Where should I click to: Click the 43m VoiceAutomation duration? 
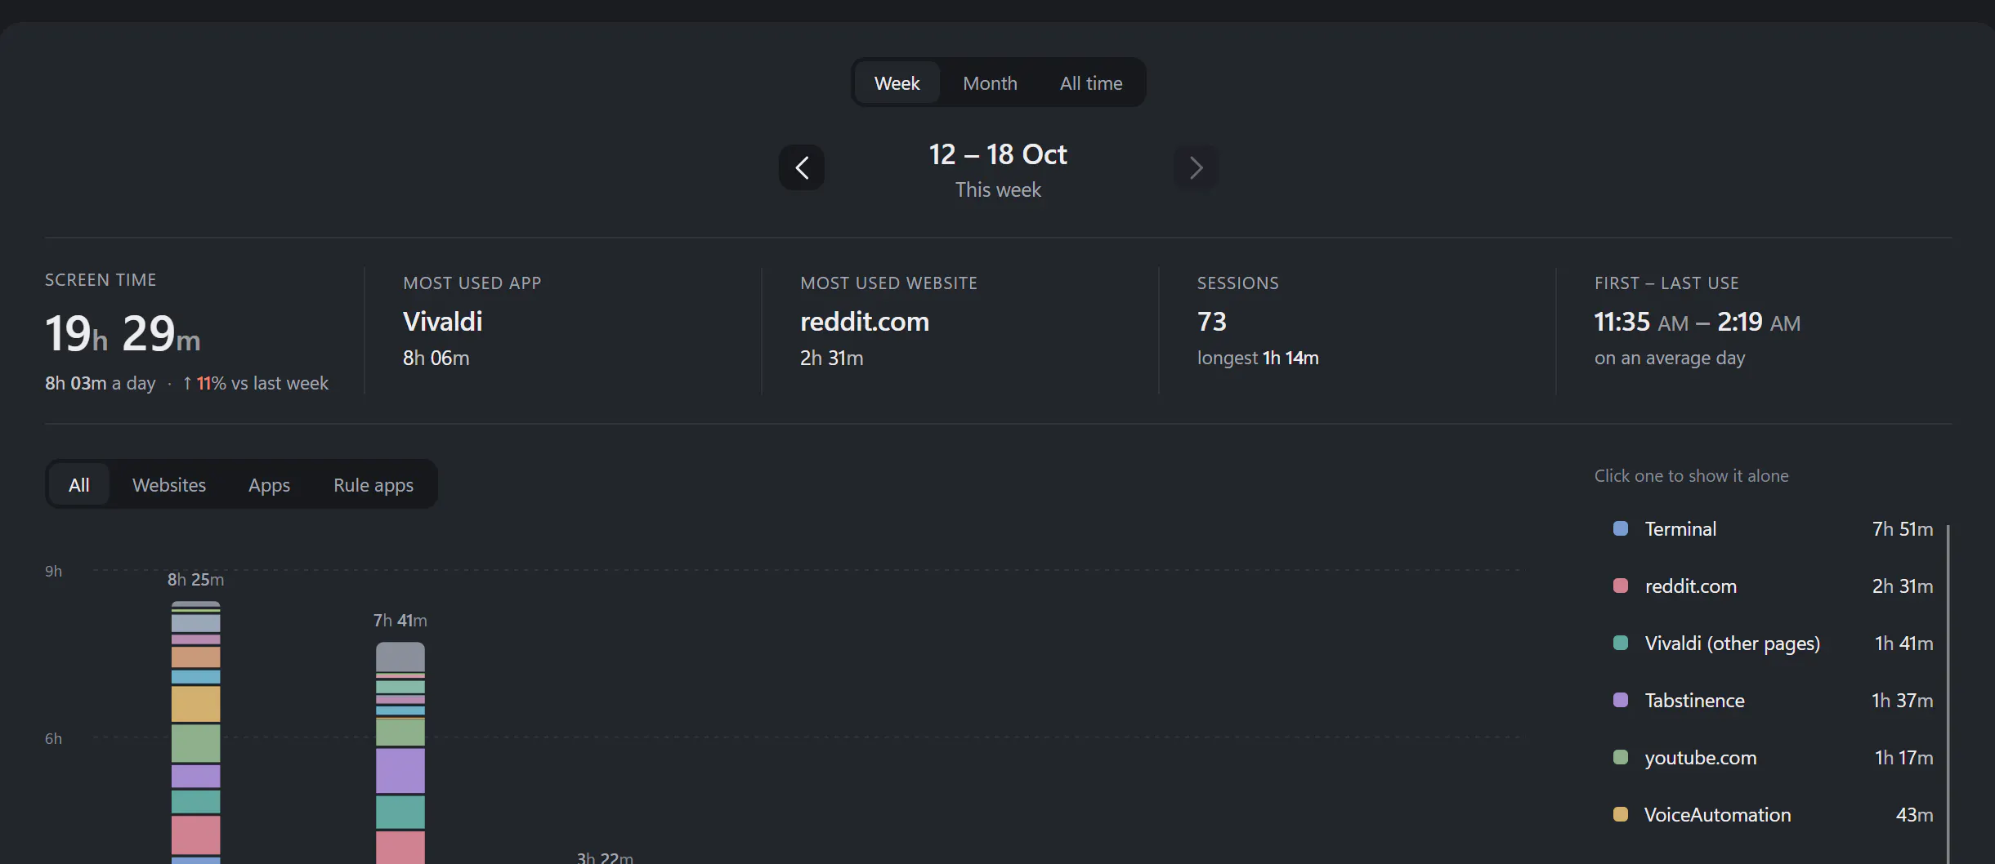click(x=1914, y=814)
